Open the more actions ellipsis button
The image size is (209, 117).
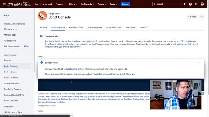(x=201, y=17)
